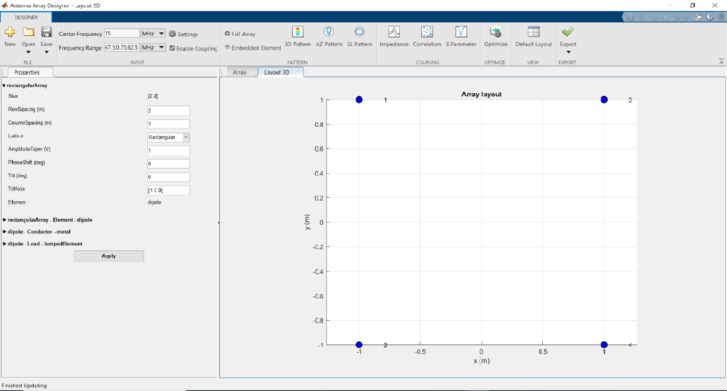
Task: Click the quick-access redo arrow
Action: [687, 17]
